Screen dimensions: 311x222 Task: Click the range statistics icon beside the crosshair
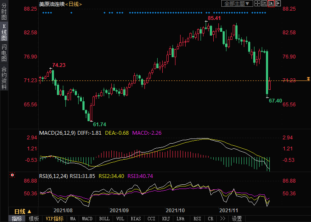[x=264, y=4]
